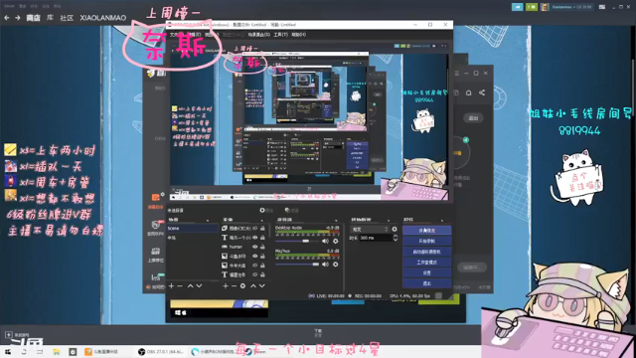
Task: Click 启动虚拟摄像机 virtual camera button
Action: (x=426, y=252)
